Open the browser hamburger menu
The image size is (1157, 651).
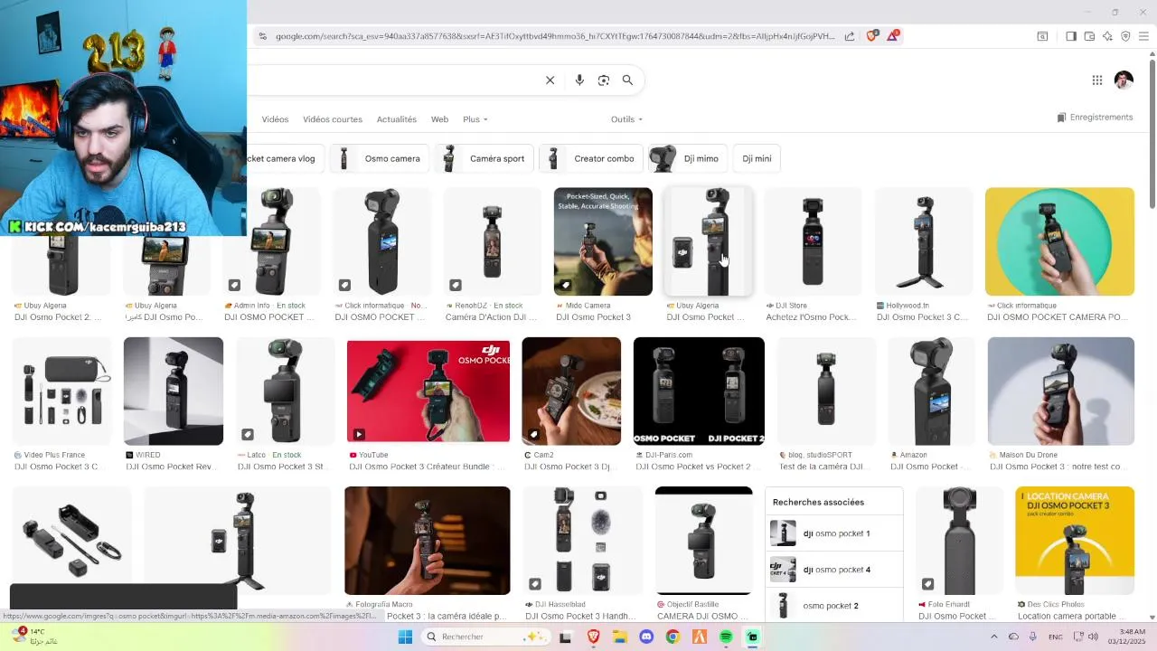1143,36
